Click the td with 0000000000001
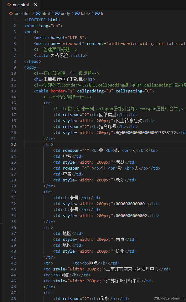Viewport: 186px width, 302px height. 106,204
